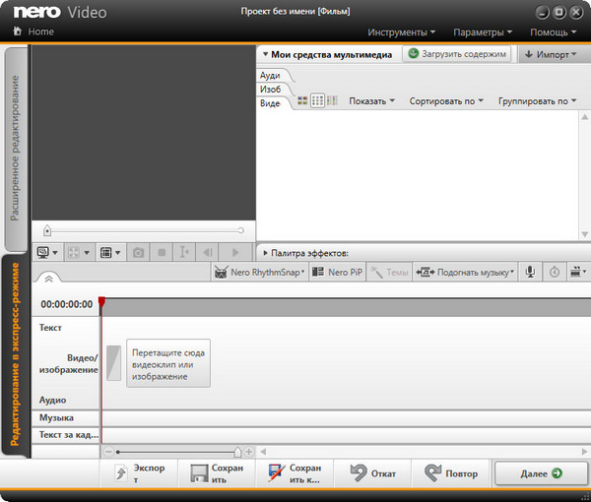Take a snapshot with the camera icon
The height and width of the screenshot is (502, 591).
coord(139,253)
